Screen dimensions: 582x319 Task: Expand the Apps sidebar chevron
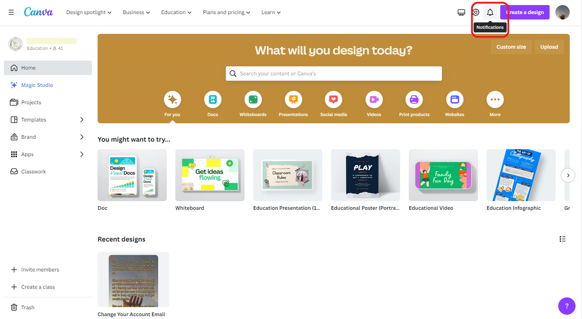(82, 154)
